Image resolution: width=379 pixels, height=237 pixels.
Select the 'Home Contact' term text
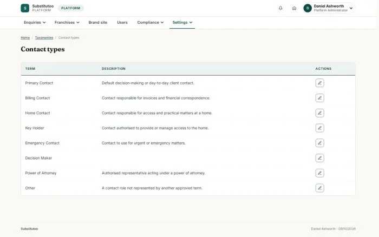click(37, 113)
